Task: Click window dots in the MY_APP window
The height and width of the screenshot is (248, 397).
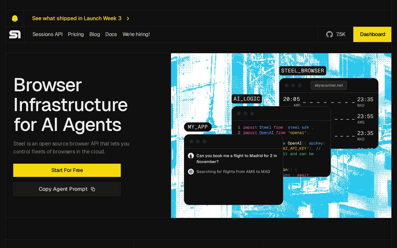Action: tap(198, 142)
